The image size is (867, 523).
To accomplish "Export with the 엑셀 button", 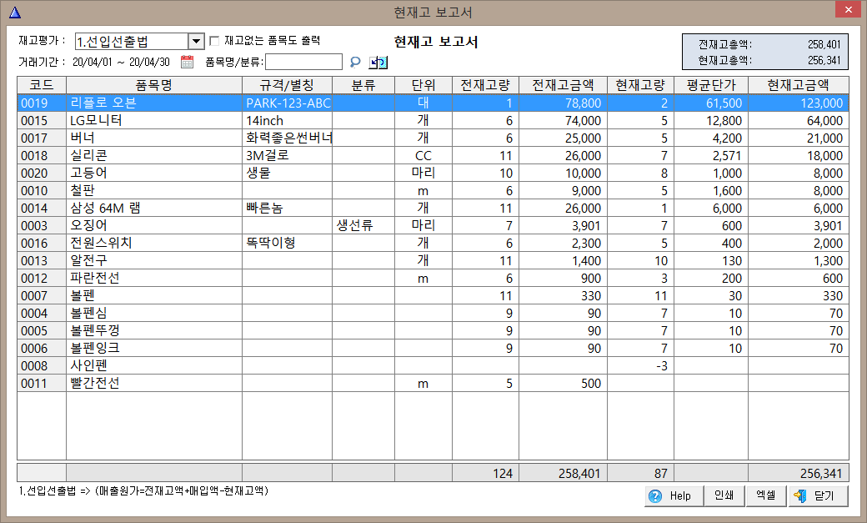I will (x=766, y=495).
